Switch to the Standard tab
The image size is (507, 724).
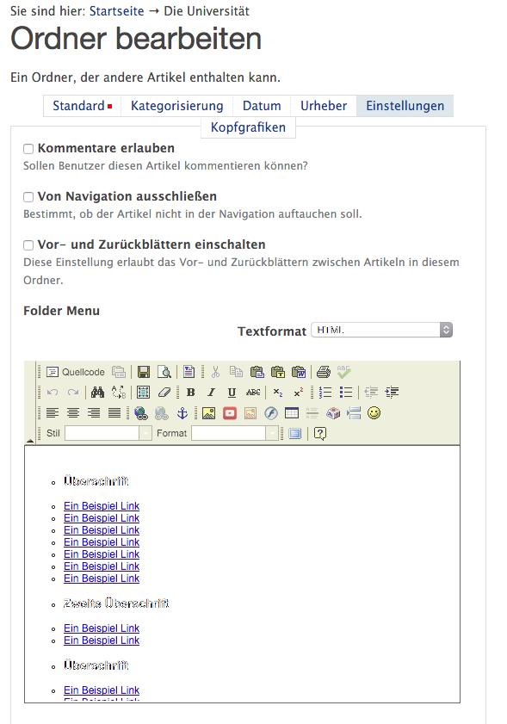tap(82, 106)
